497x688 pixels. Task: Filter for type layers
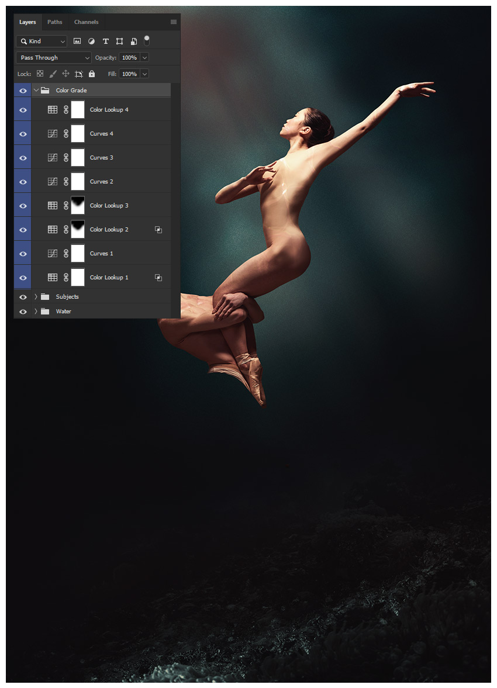[x=105, y=42]
